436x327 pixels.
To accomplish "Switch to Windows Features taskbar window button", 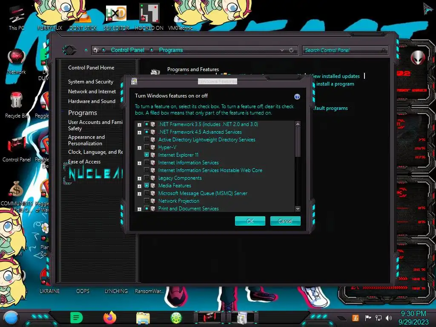I will point(242,318).
